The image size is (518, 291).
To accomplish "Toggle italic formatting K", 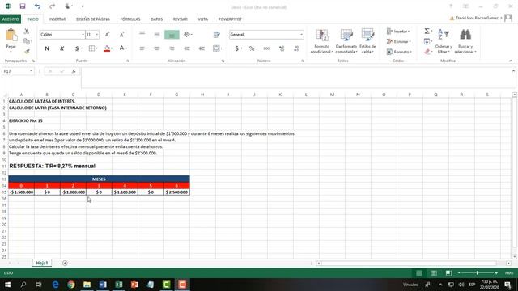I will click(x=62, y=48).
